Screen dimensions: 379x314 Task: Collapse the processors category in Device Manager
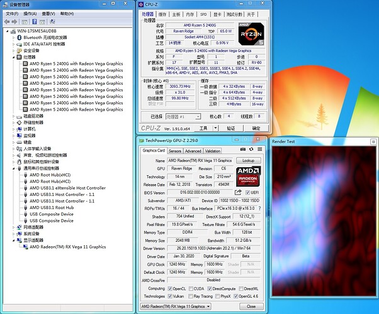pos(14,57)
